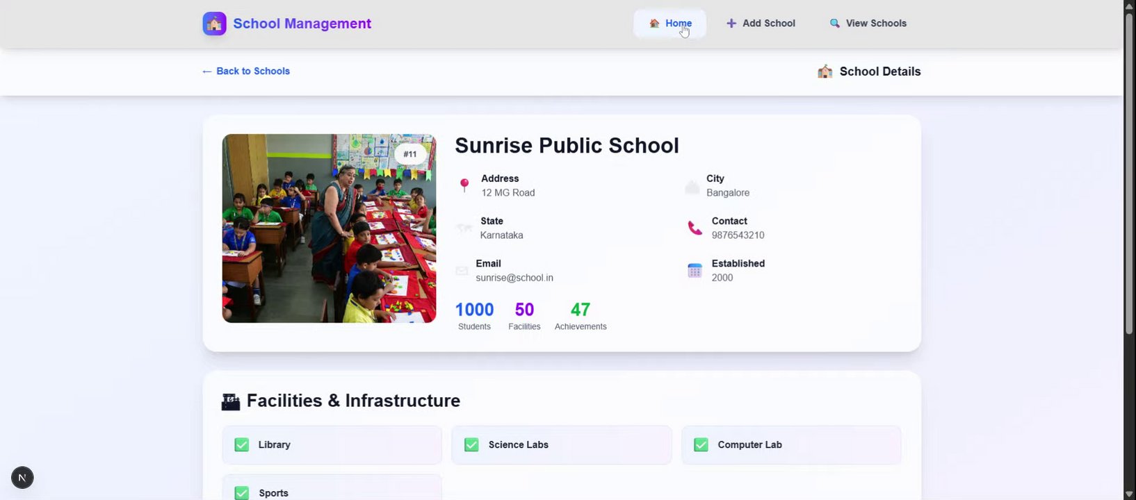Click the Established calendar icon
Image resolution: width=1136 pixels, height=500 pixels.
pos(695,270)
